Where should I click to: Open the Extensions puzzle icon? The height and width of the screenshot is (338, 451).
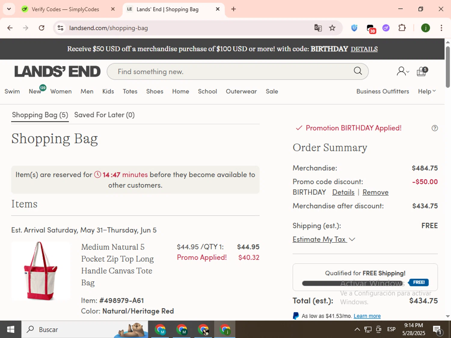click(x=402, y=28)
